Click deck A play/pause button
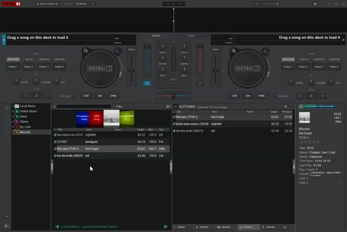 coord(100,96)
